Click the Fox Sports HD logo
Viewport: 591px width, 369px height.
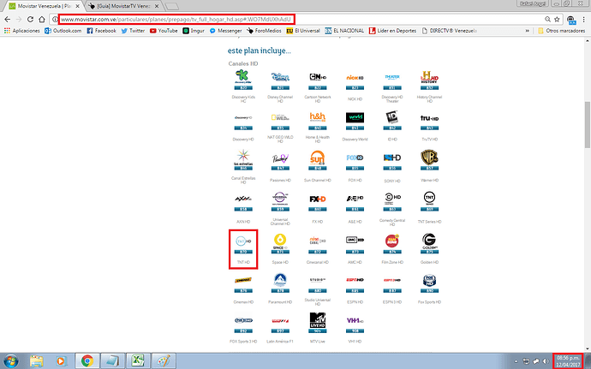pyautogui.click(x=429, y=281)
